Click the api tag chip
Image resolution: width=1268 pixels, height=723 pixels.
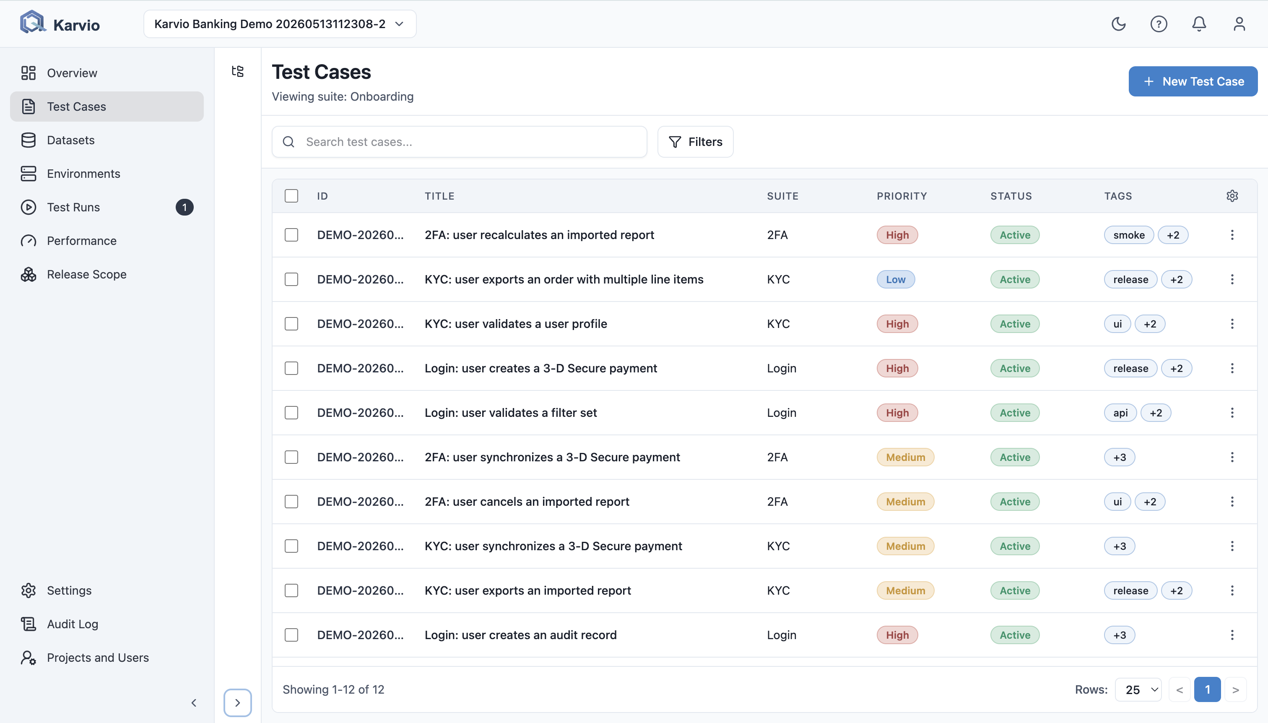tap(1120, 413)
